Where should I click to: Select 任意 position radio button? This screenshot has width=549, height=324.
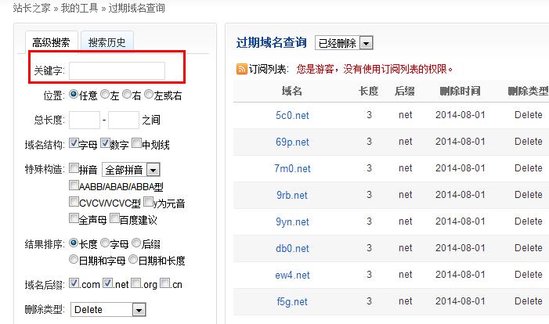(73, 94)
